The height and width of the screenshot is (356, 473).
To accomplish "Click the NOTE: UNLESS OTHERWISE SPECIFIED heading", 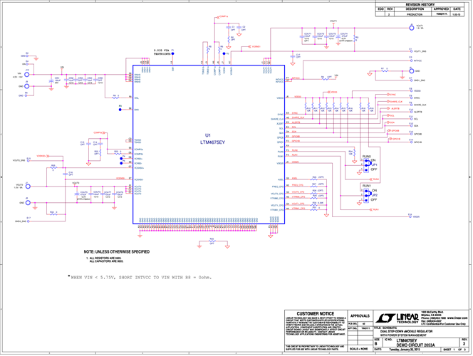I will pyautogui.click(x=116, y=251).
